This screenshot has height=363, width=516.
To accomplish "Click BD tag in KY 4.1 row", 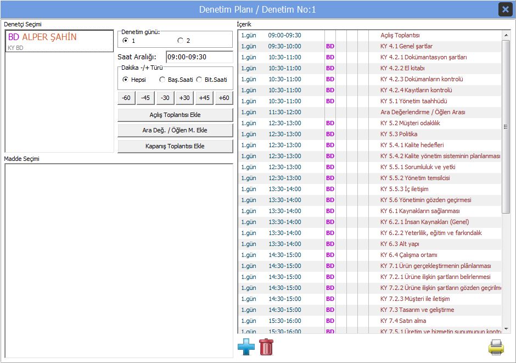I will [x=330, y=46].
